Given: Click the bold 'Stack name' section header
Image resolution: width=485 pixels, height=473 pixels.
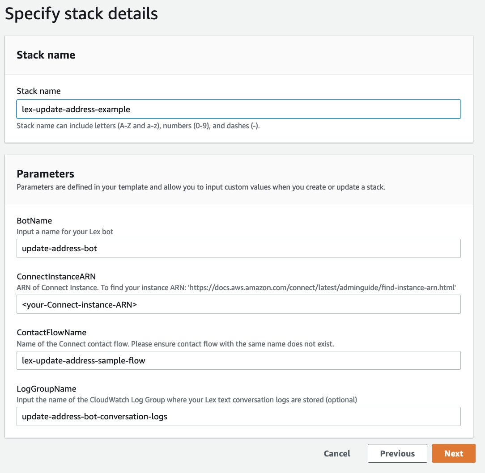Looking at the screenshot, I should pyautogui.click(x=46, y=55).
